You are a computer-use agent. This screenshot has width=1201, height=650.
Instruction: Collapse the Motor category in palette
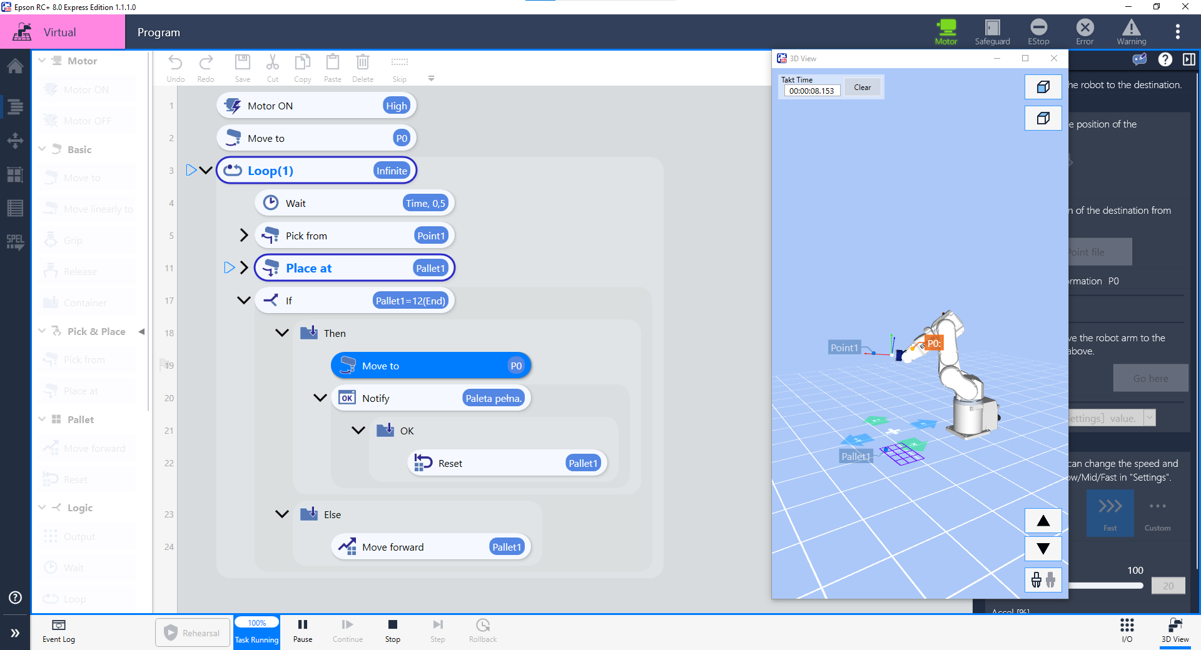point(42,61)
